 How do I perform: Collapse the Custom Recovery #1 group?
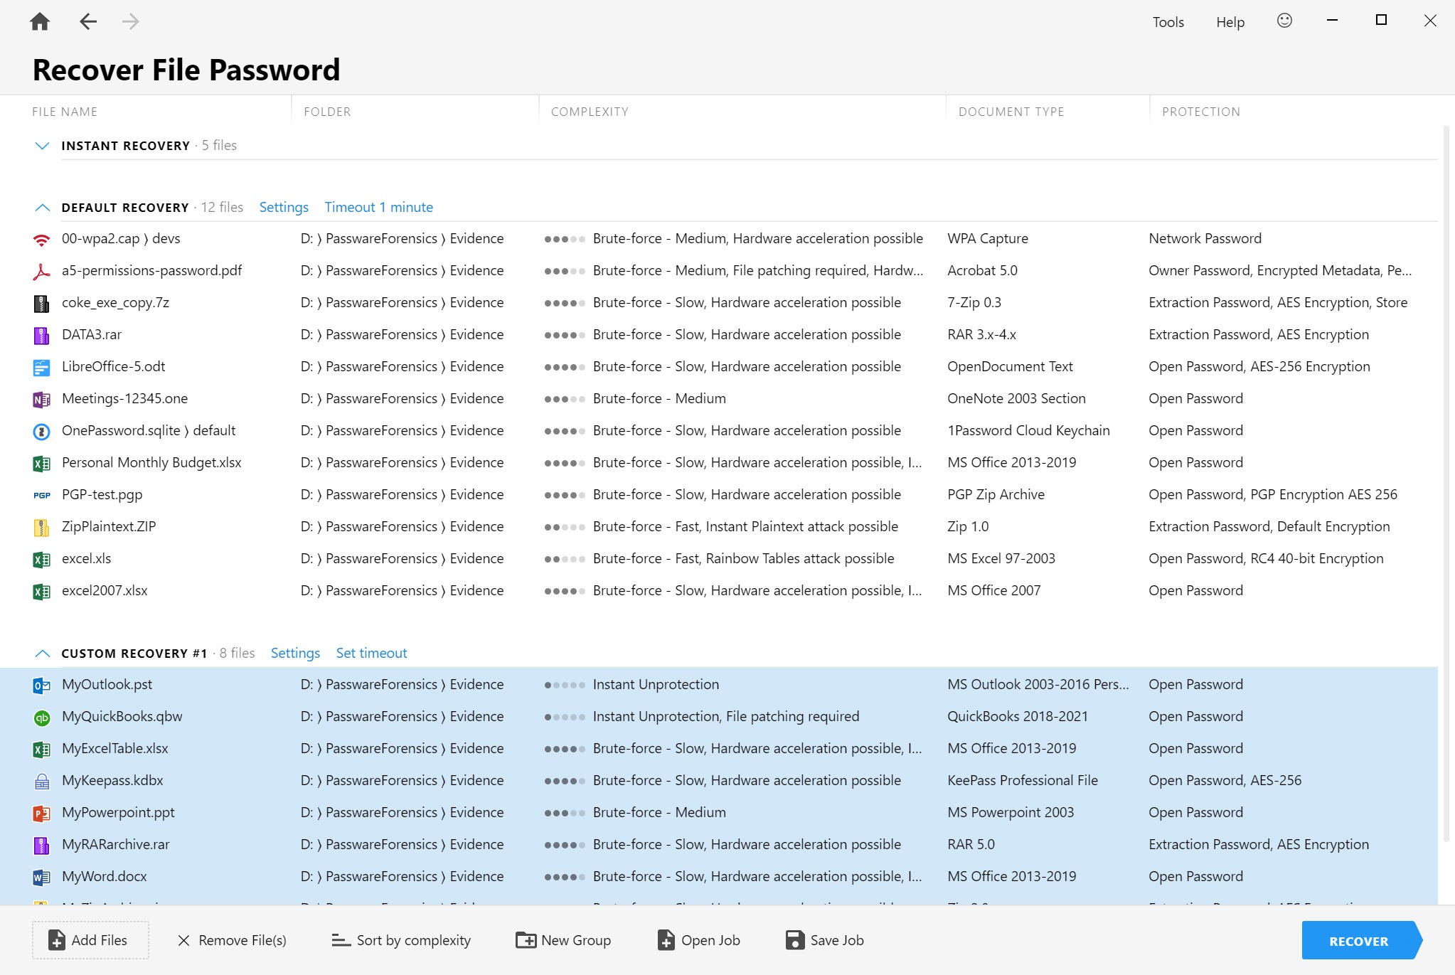42,654
